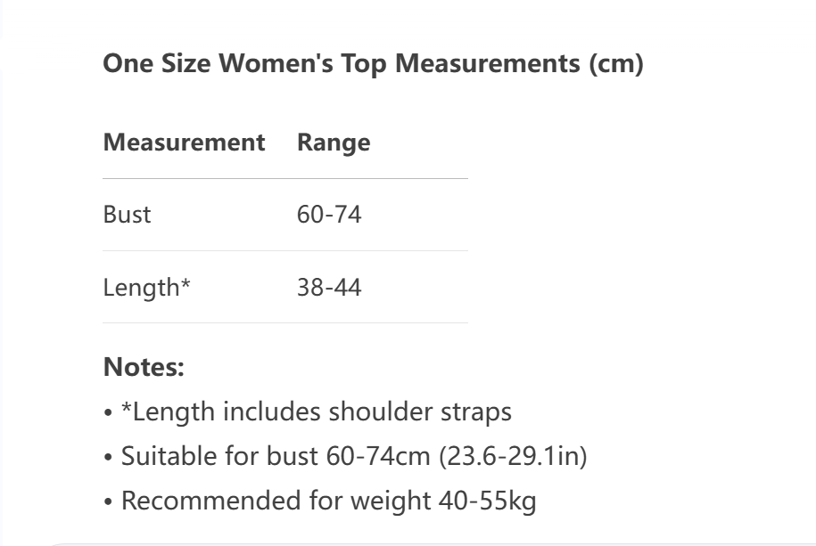Click the "Notes:" heading
This screenshot has width=816, height=546.
[144, 366]
